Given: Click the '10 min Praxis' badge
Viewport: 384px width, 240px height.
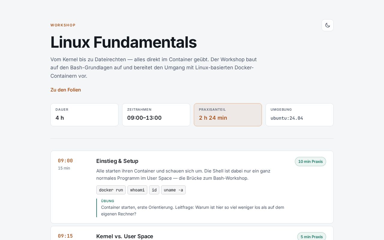Looking at the screenshot, I should 310,161.
